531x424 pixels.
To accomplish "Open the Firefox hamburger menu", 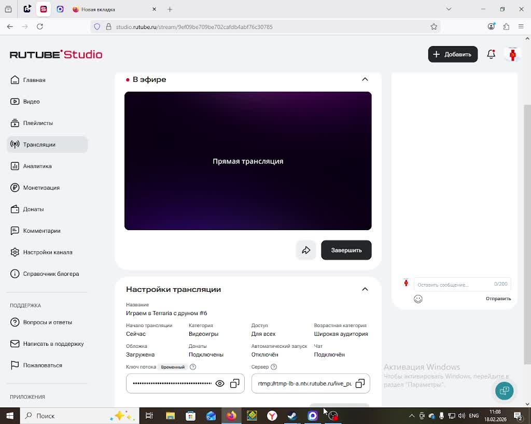I will (521, 27).
